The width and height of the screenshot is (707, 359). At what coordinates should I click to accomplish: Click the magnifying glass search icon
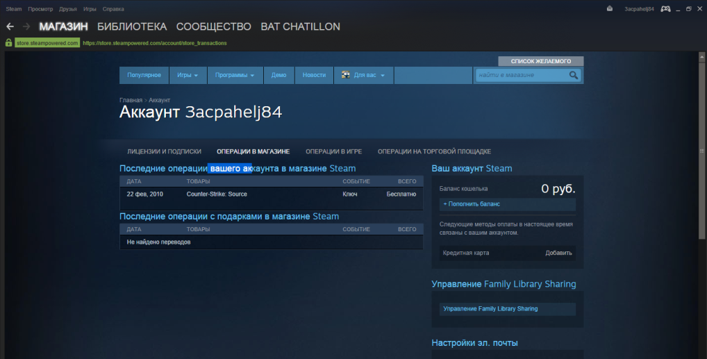coord(574,75)
